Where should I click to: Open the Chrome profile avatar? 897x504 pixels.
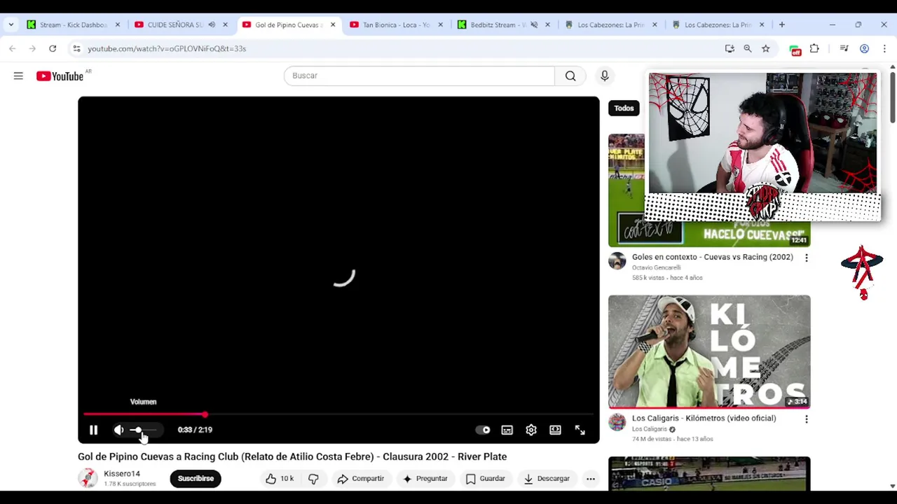point(864,48)
